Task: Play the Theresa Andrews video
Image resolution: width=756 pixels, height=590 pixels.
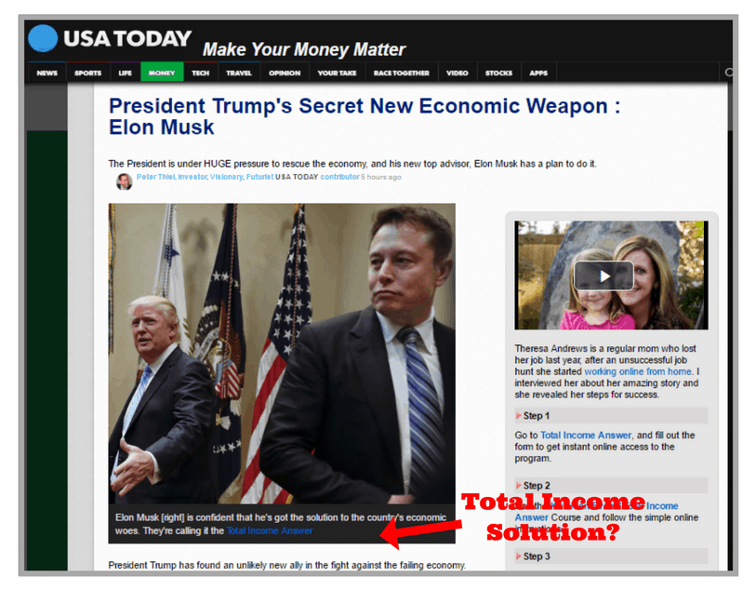Action: pyautogui.click(x=603, y=276)
